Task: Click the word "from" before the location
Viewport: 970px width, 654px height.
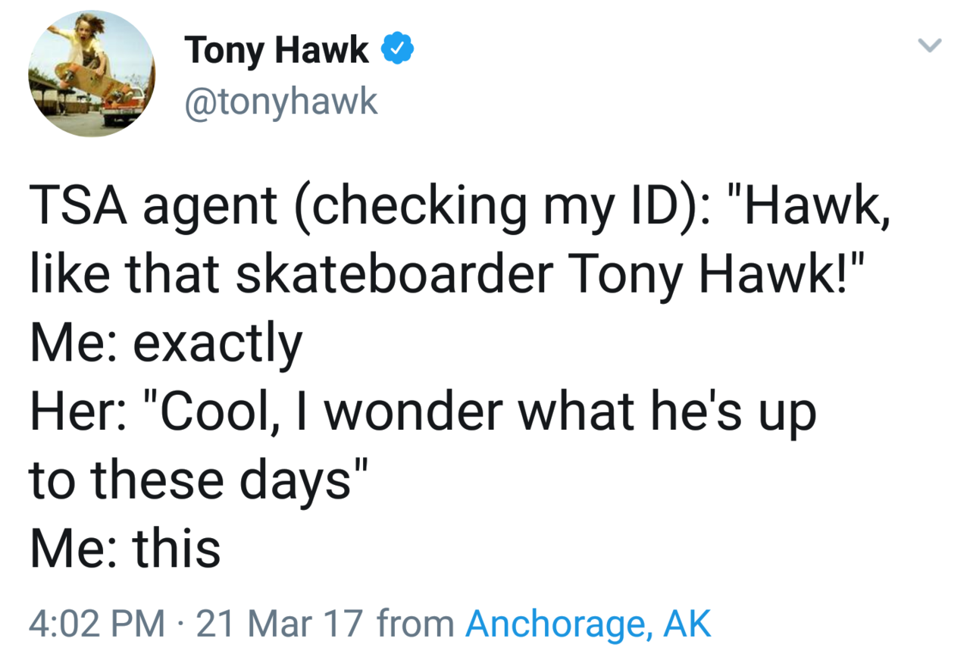Action: click(415, 624)
